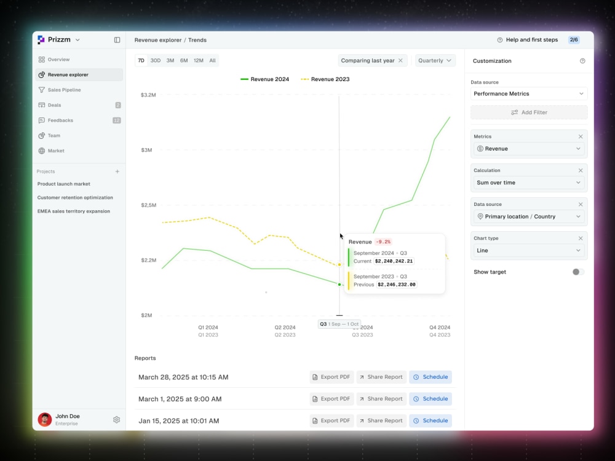The height and width of the screenshot is (461, 615).
Task: Open Customer retention optimization project
Action: 75,197
